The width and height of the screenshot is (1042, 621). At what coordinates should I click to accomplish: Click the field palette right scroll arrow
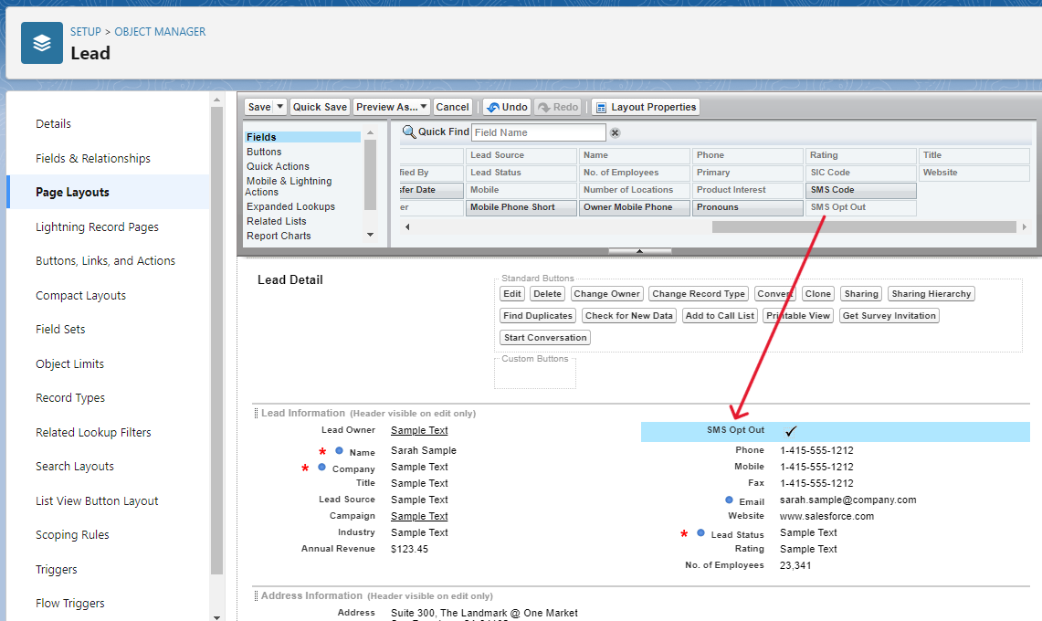click(1024, 226)
